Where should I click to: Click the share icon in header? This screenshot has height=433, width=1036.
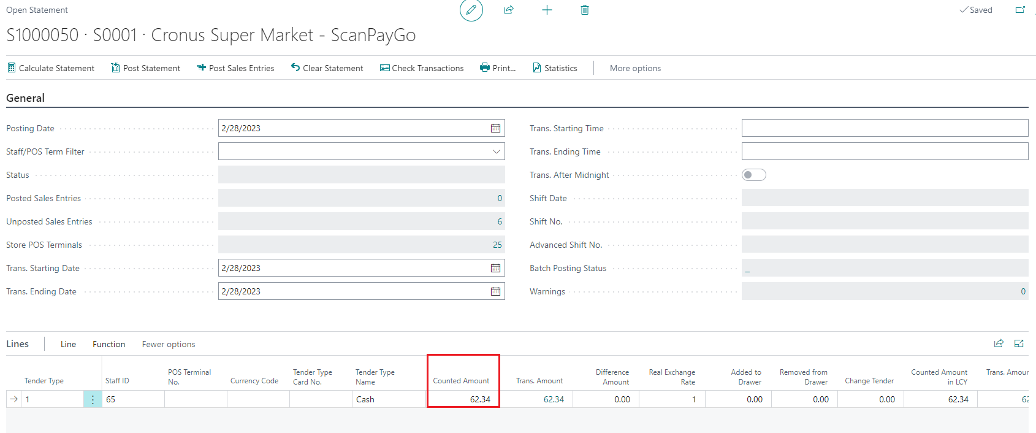click(509, 10)
